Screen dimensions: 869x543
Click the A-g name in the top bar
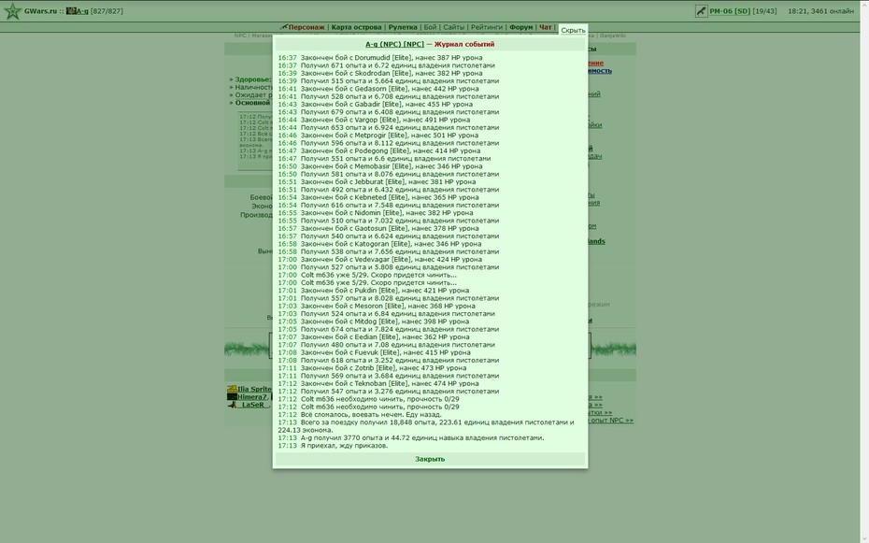click(x=82, y=11)
